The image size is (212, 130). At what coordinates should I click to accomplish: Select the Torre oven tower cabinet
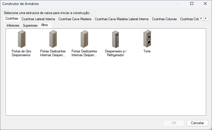click(147, 42)
